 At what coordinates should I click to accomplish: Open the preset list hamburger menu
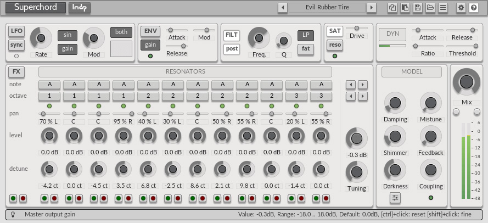pyautogui.click(x=443, y=8)
